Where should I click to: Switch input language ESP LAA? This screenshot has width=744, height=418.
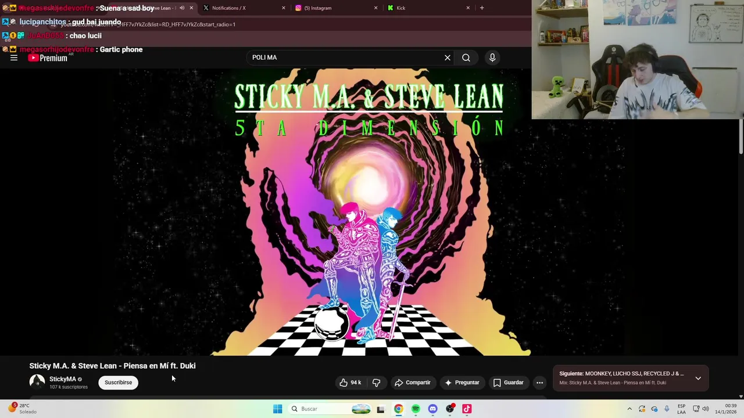coord(681,409)
